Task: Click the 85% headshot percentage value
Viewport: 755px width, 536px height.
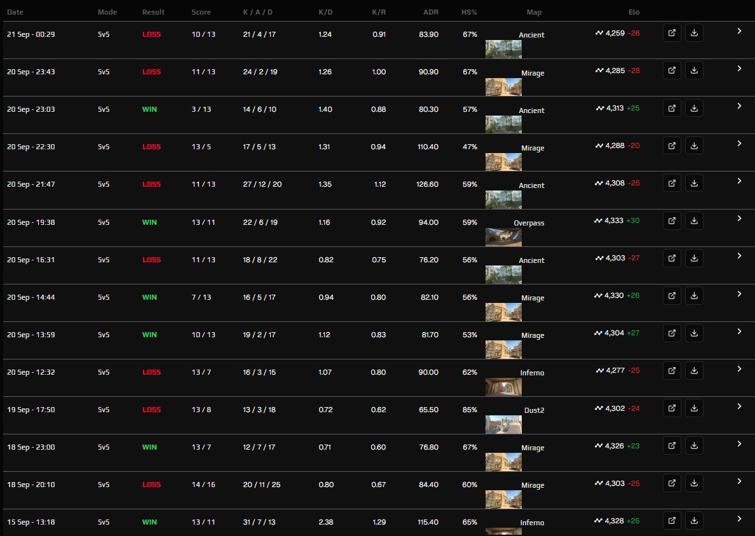Action: coord(470,410)
